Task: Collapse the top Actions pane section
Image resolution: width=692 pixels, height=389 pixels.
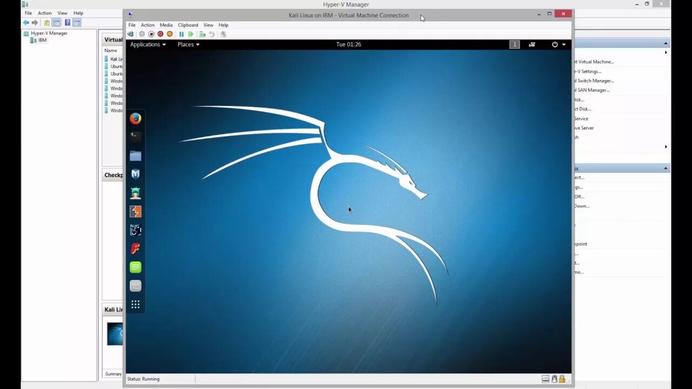Action: [x=666, y=43]
